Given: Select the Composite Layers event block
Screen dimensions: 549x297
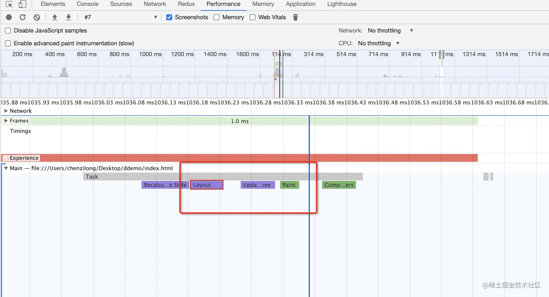Looking at the screenshot, I should (339, 185).
